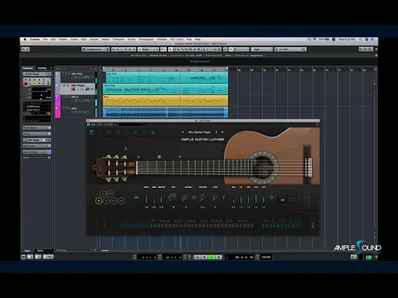The width and height of the screenshot is (398, 298).
Task: Click the Main panel pause icon in plugin
Action: pyautogui.click(x=91, y=132)
